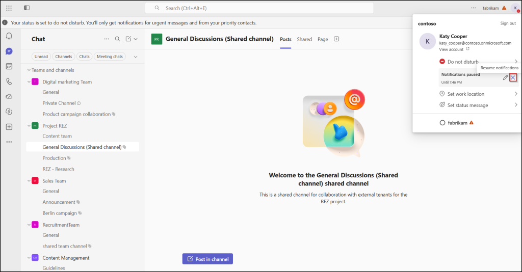
Task: Open the Berlin campaign channel
Action: point(62,213)
